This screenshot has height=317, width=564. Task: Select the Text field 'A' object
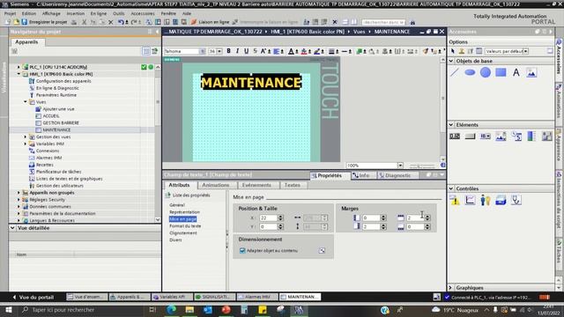pyautogui.click(x=516, y=72)
